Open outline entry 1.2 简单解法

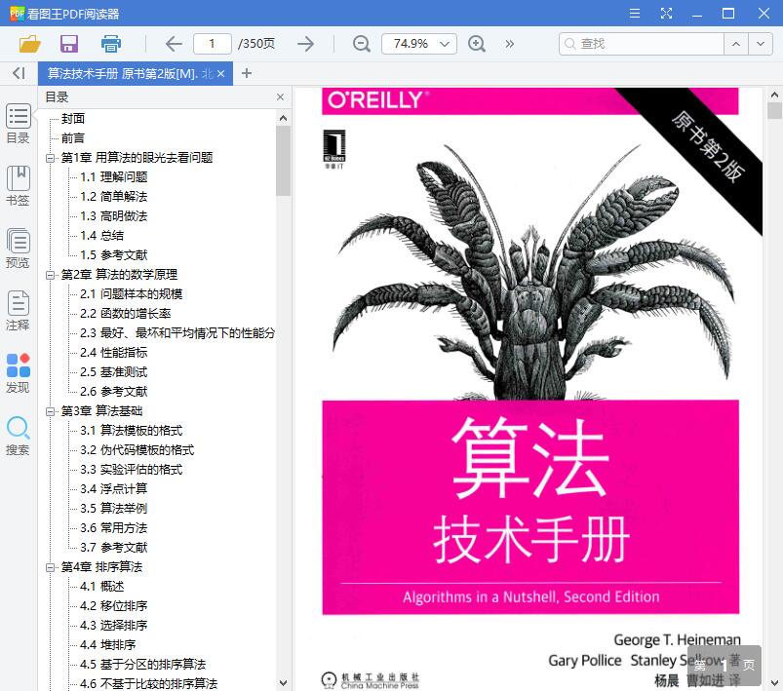pyautogui.click(x=114, y=196)
